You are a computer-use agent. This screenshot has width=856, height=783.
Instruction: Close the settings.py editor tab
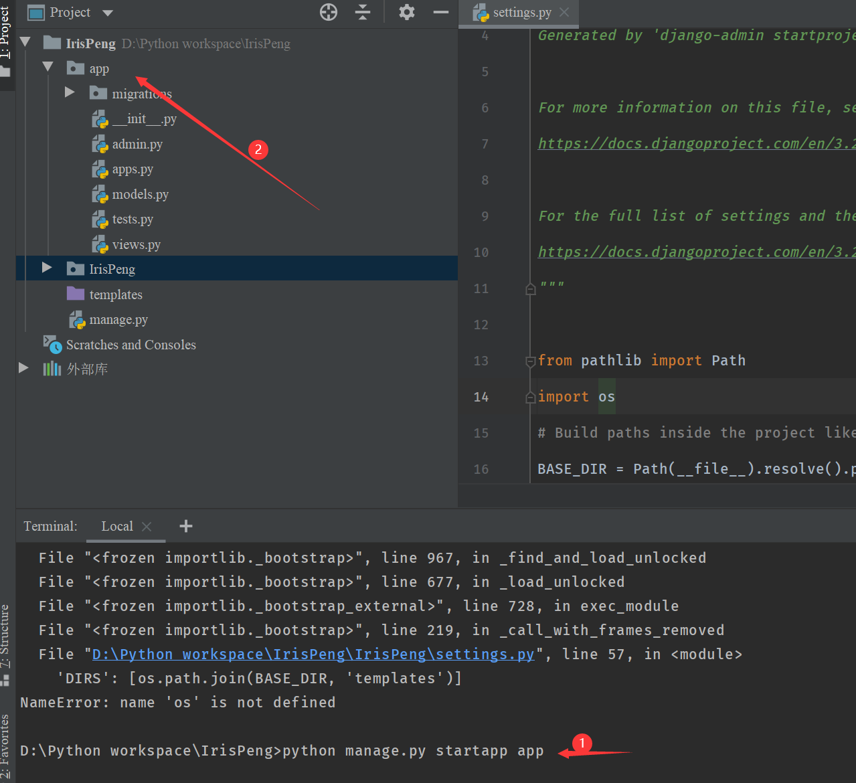click(x=564, y=12)
